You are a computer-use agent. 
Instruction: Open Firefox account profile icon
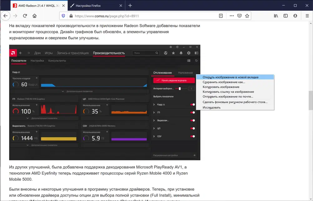pyautogui.click(x=295, y=16)
